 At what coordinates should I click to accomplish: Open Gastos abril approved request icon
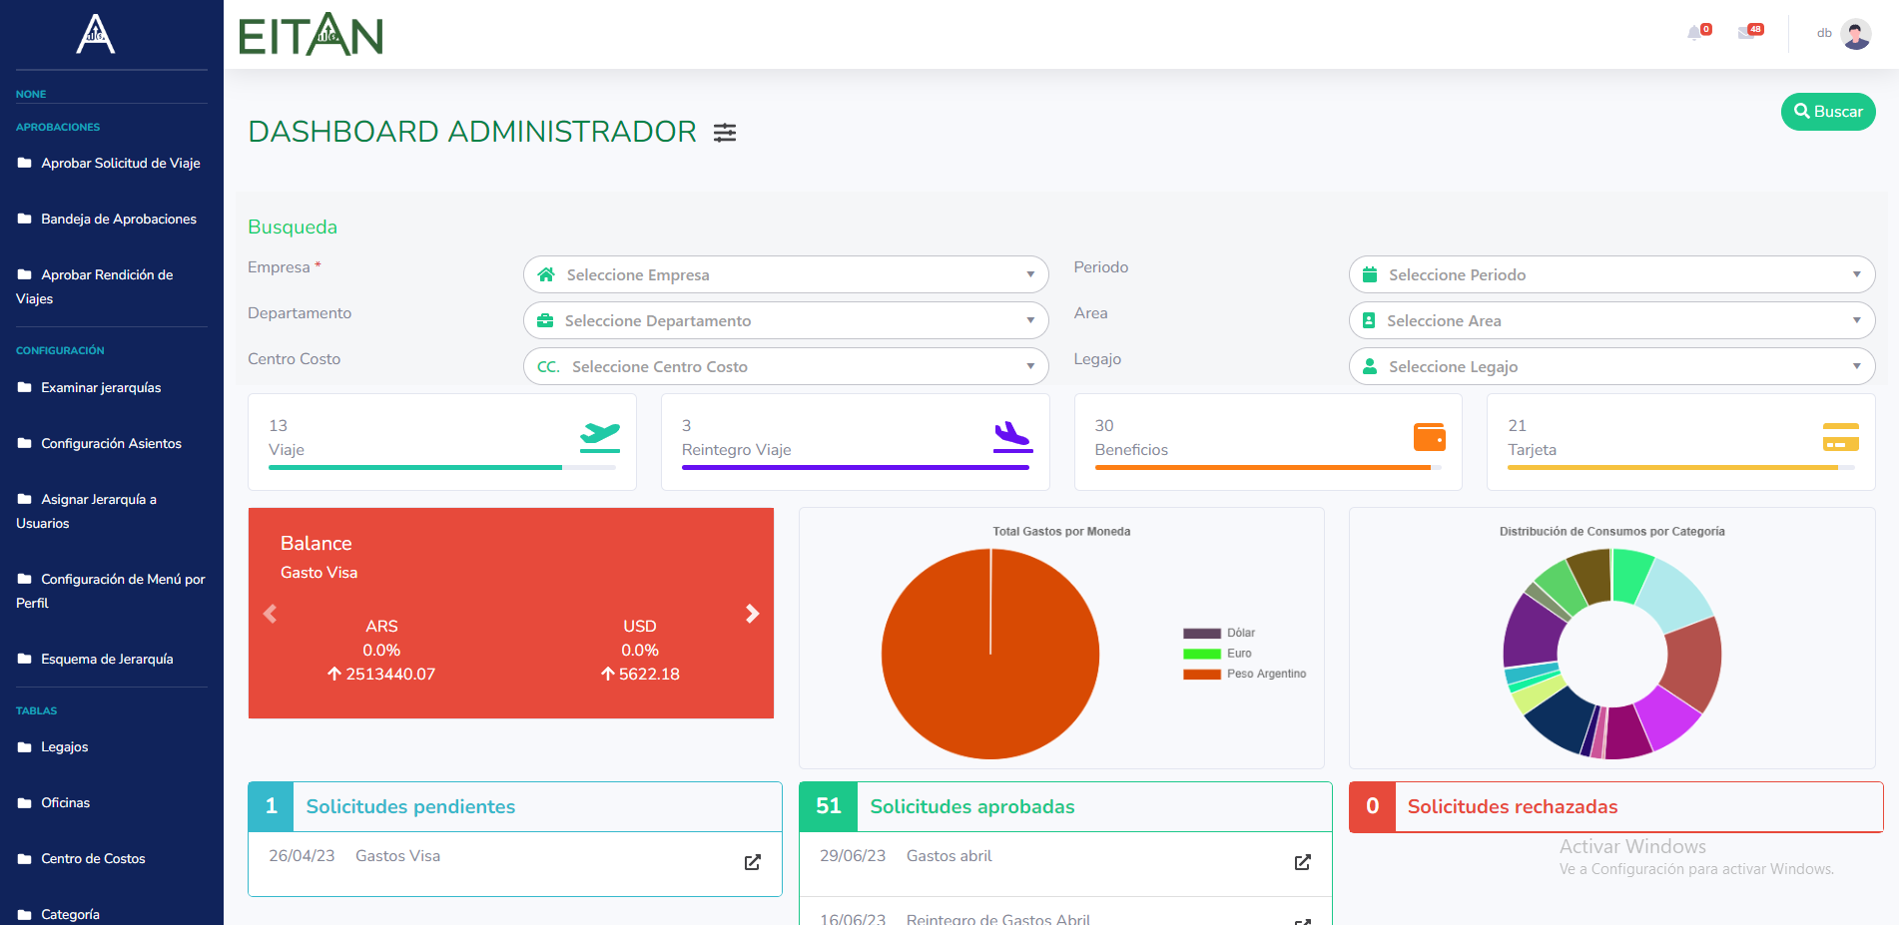1303,862
